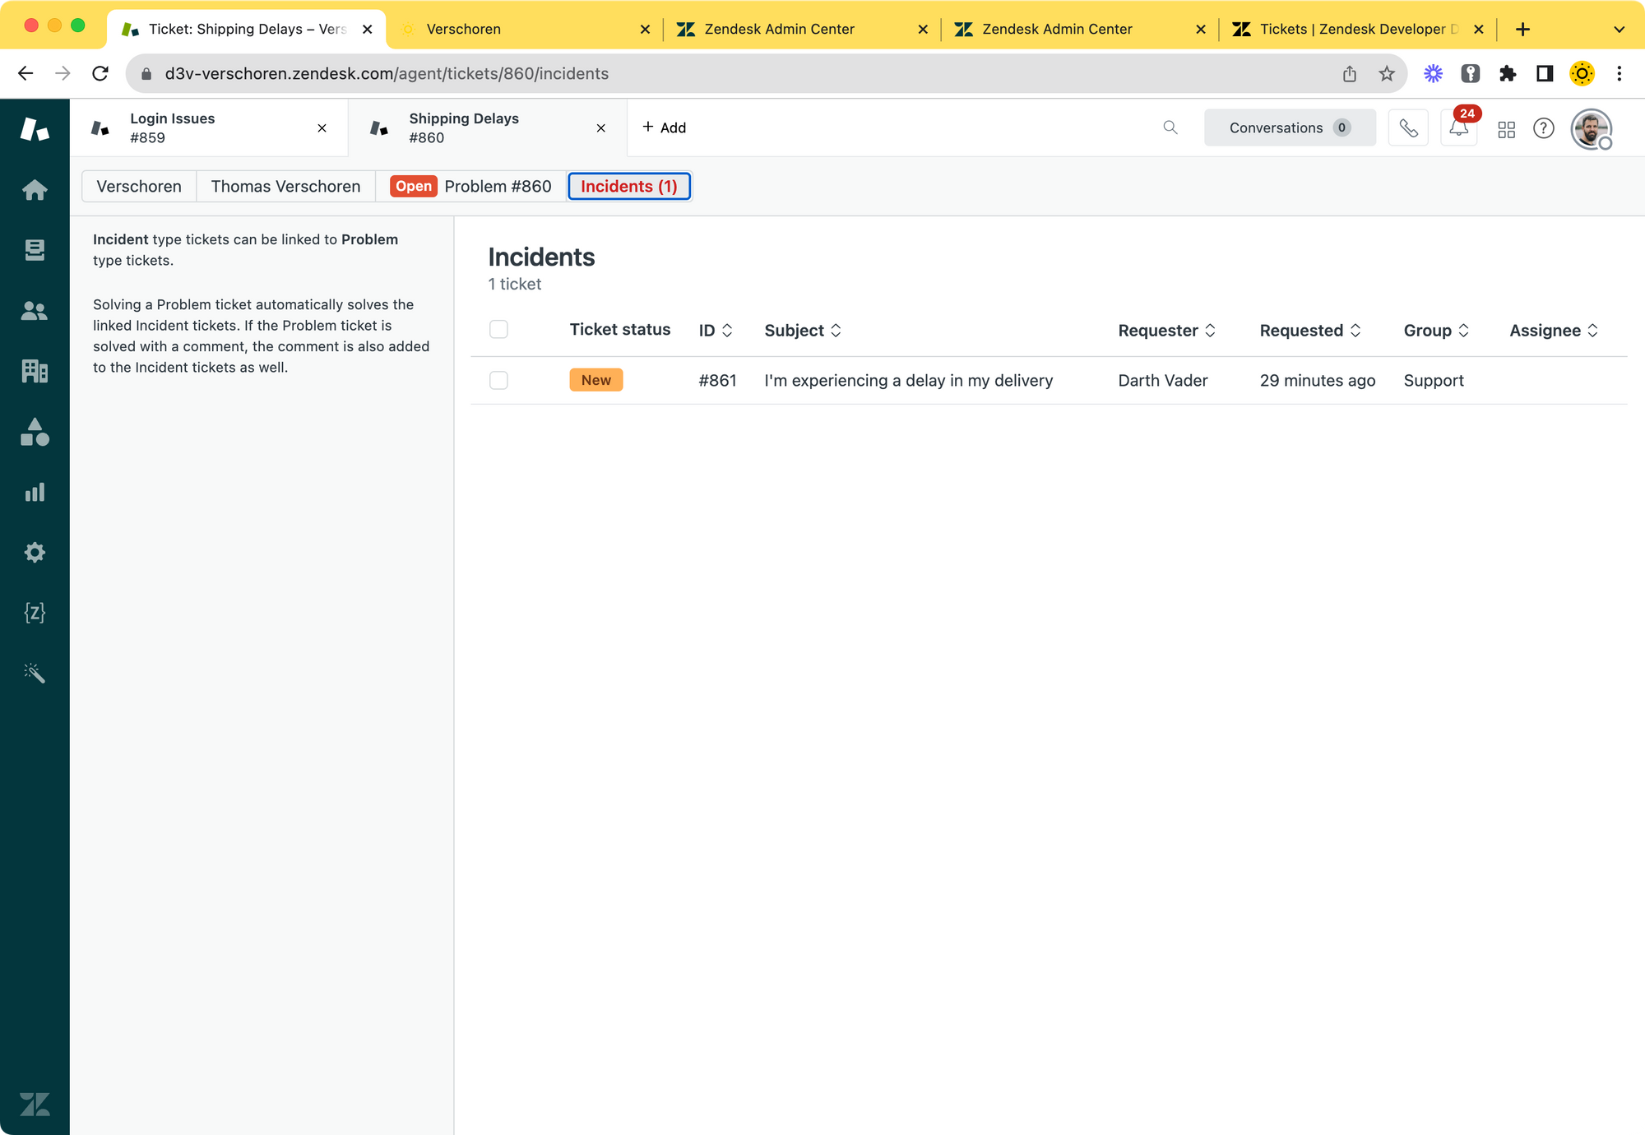Open the Reporting bar chart icon

point(35,492)
